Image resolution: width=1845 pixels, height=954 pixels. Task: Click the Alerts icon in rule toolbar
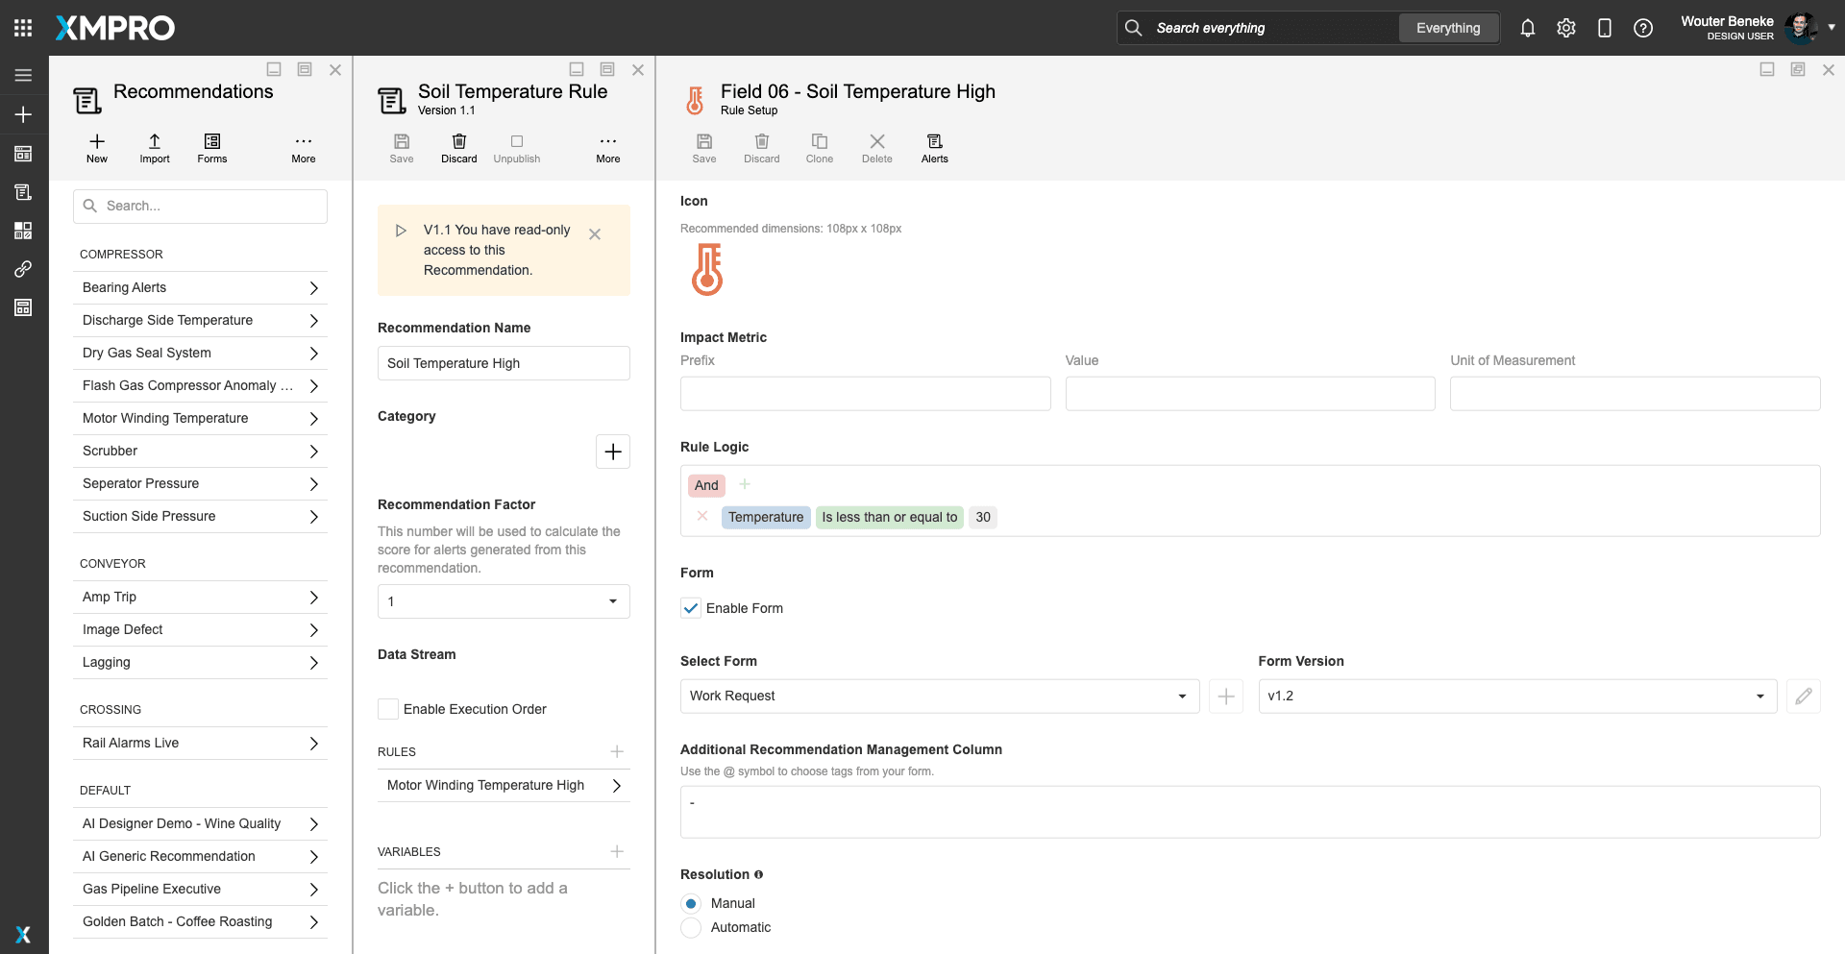point(934,148)
